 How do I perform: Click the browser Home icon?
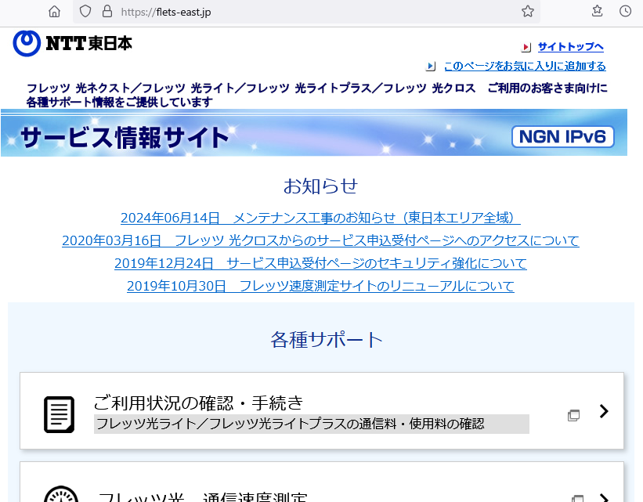[54, 12]
